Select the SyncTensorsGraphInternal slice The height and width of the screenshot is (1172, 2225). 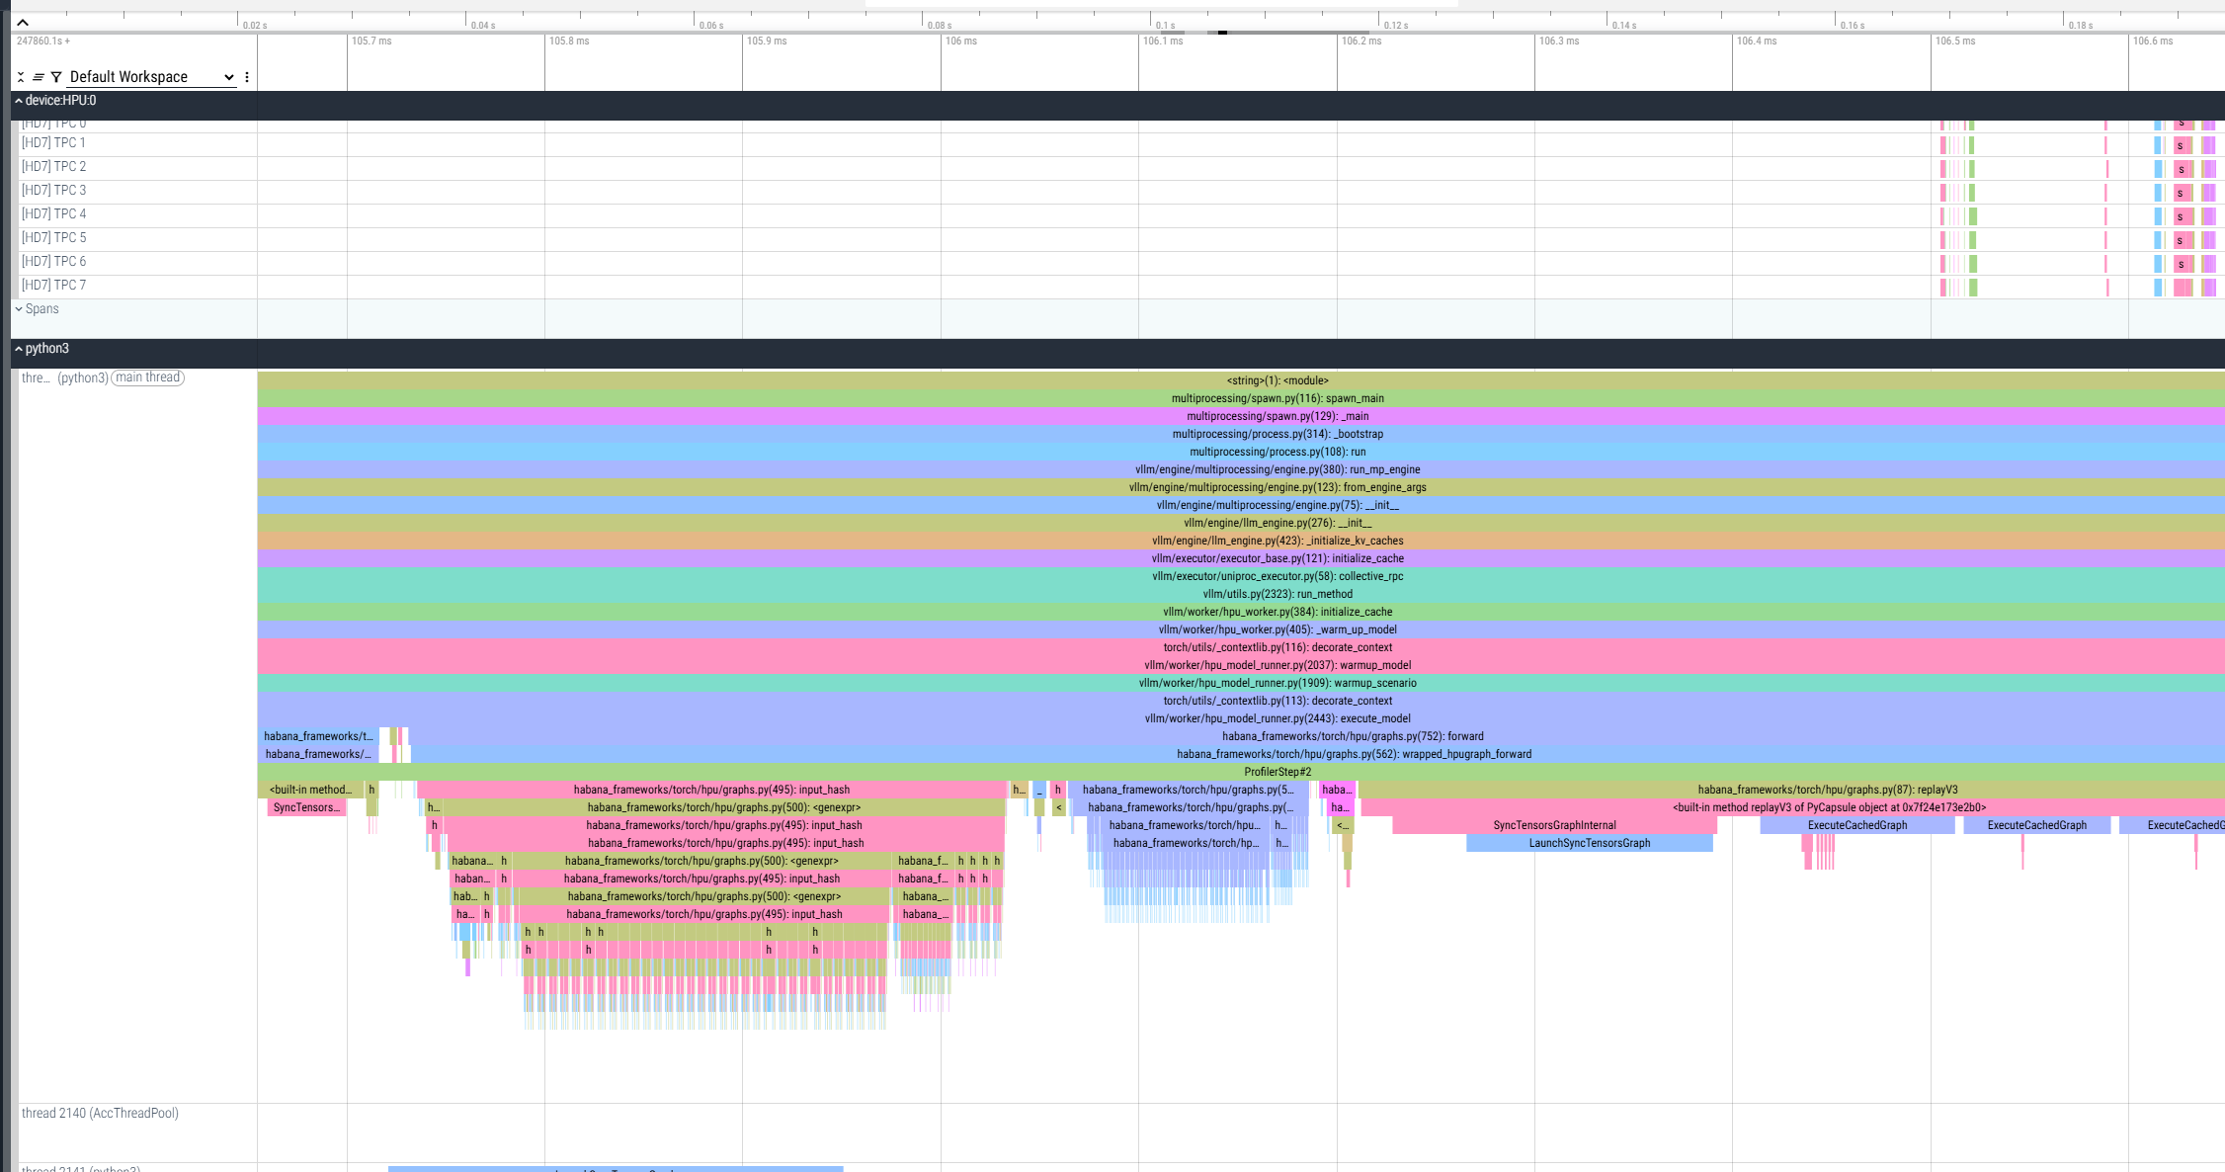click(1554, 825)
